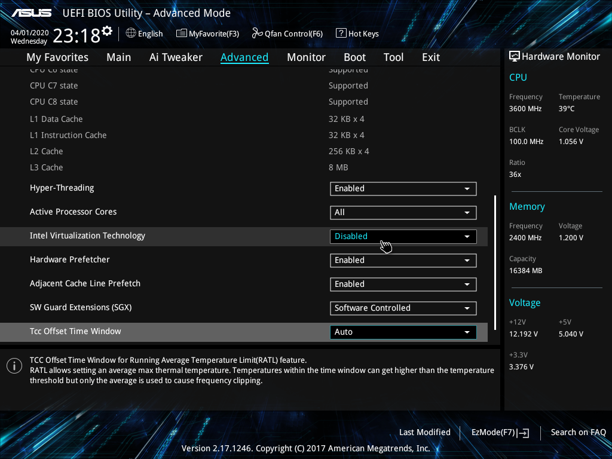Click the Ratio value 36x
Viewport: 612px width, 459px height.
coord(515,174)
